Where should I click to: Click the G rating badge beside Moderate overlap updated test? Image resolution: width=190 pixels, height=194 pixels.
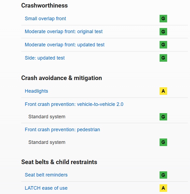(163, 45)
